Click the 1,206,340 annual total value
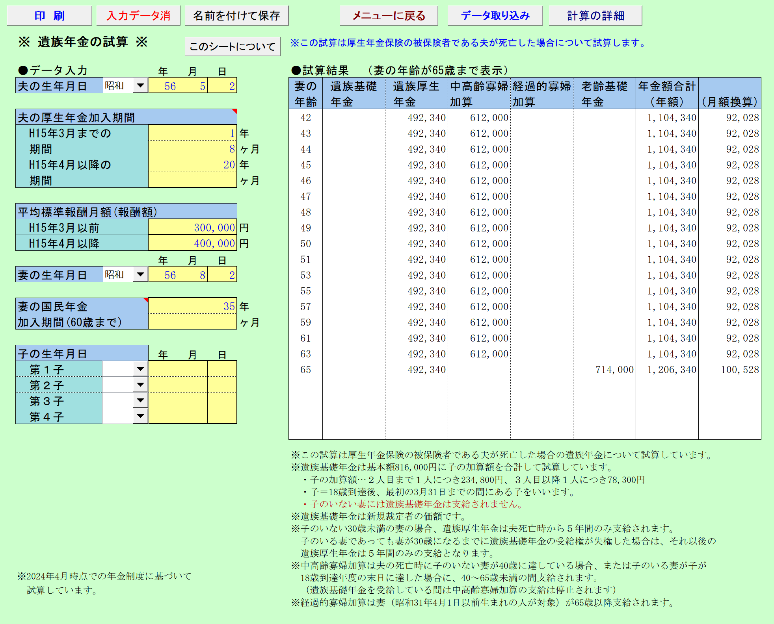Image resolution: width=774 pixels, height=624 pixels. point(672,369)
